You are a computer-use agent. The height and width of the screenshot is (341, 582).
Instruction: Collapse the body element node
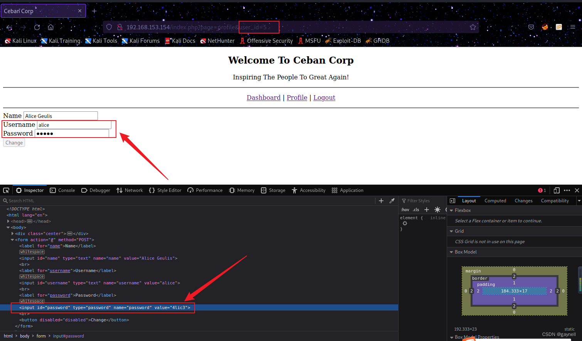click(x=8, y=227)
